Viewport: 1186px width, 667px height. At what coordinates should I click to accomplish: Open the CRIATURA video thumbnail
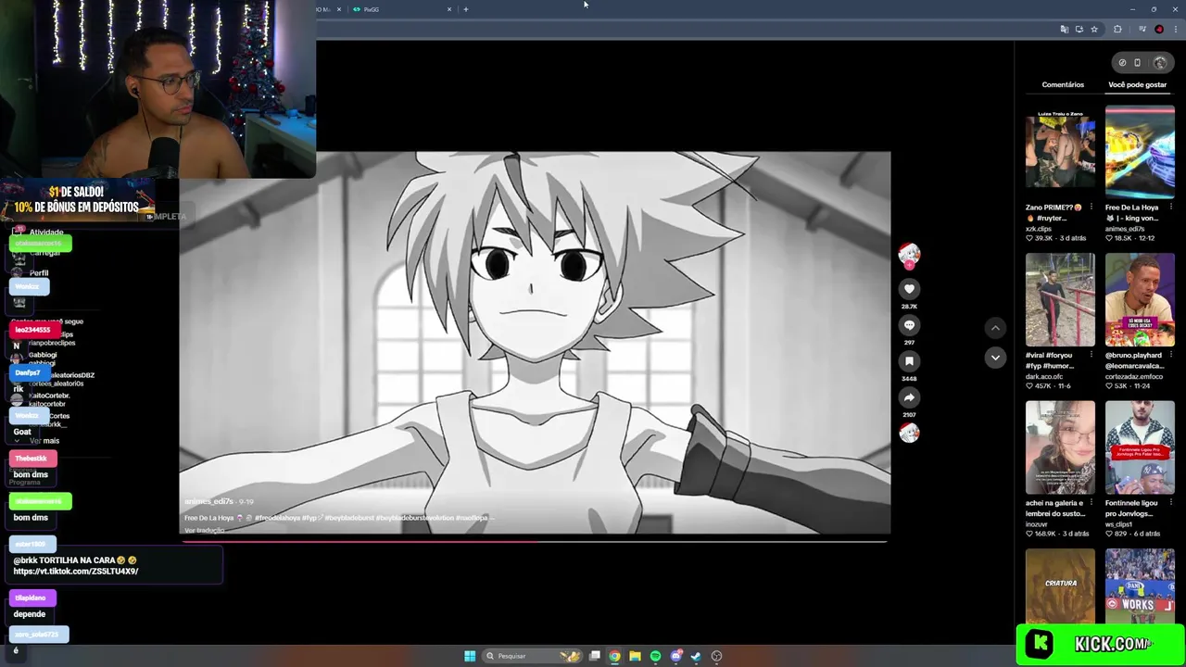[x=1060, y=585]
